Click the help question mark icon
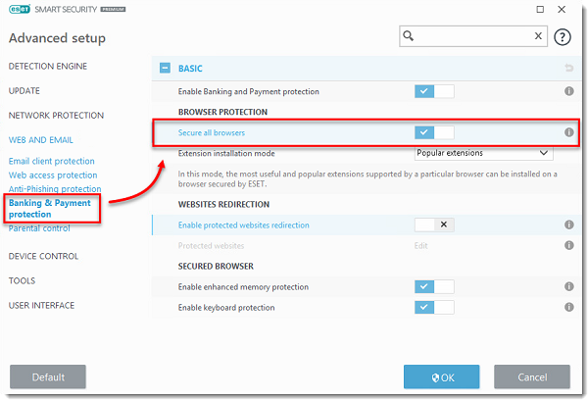The height and width of the screenshot is (400, 588). (563, 36)
